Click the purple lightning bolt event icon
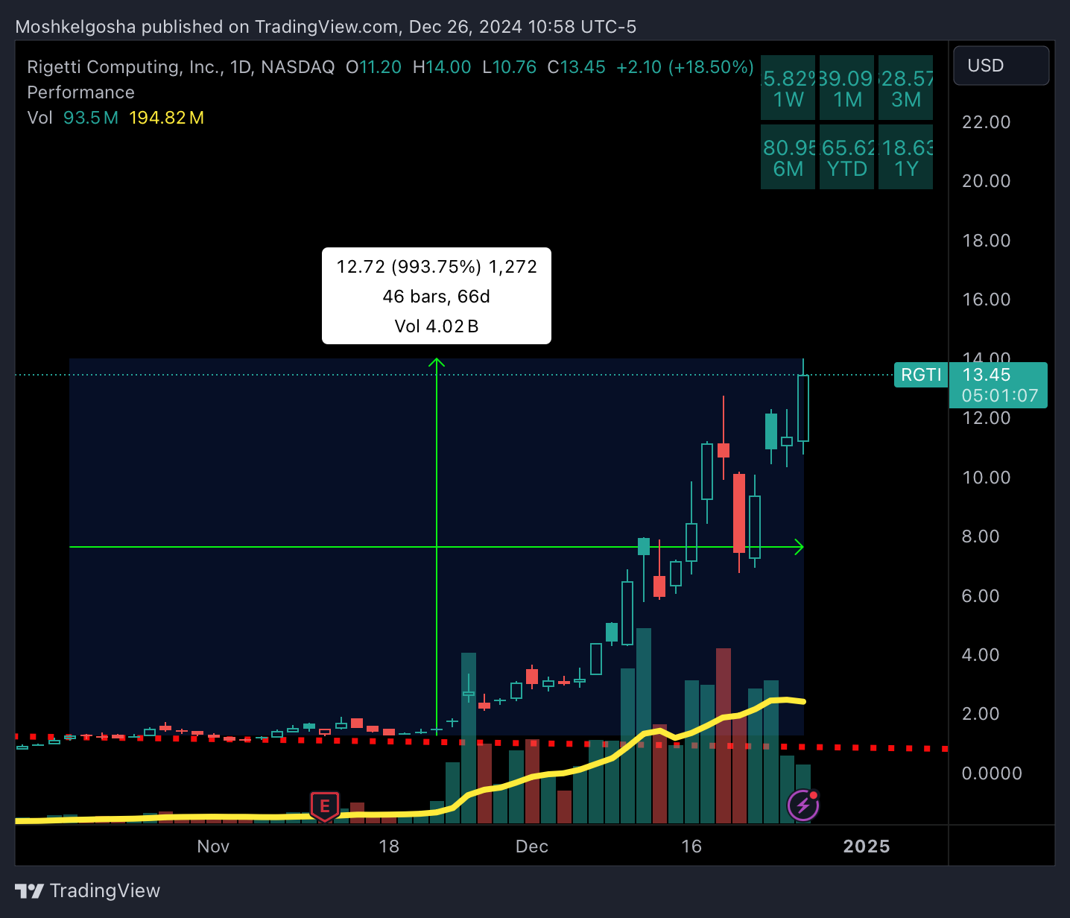Screen dimensions: 1070x918 [x=803, y=805]
